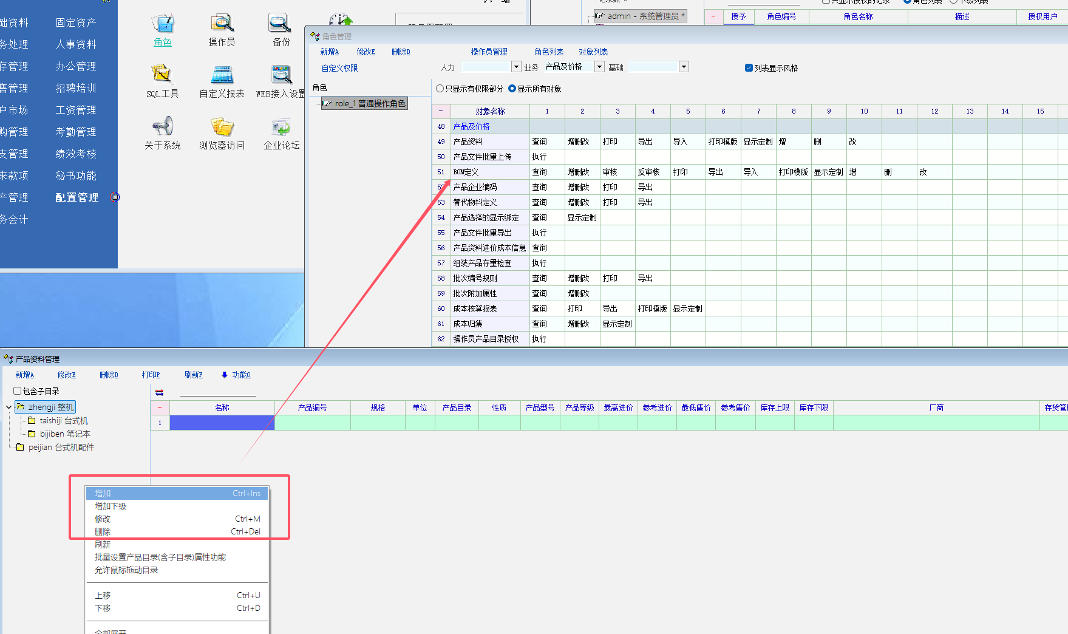Click the 自定义权限 link

pyautogui.click(x=339, y=68)
